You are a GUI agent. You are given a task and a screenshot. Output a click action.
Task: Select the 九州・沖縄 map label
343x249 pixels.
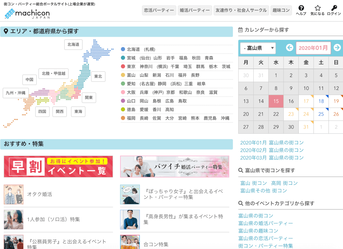coord(16,93)
